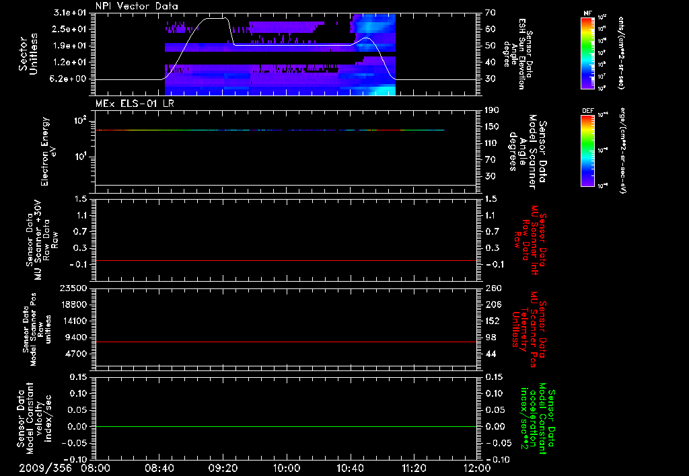Screen dimensions: 689x476
Task: Select the "NPI Vector Data" panel title
Action: (137, 6)
